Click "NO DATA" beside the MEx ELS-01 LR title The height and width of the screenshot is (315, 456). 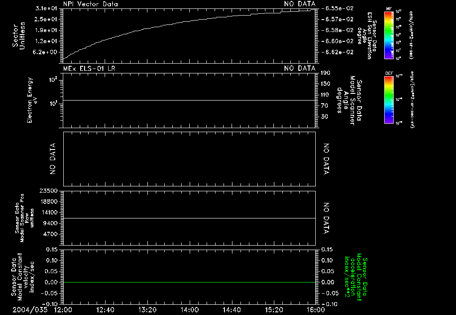(300, 68)
